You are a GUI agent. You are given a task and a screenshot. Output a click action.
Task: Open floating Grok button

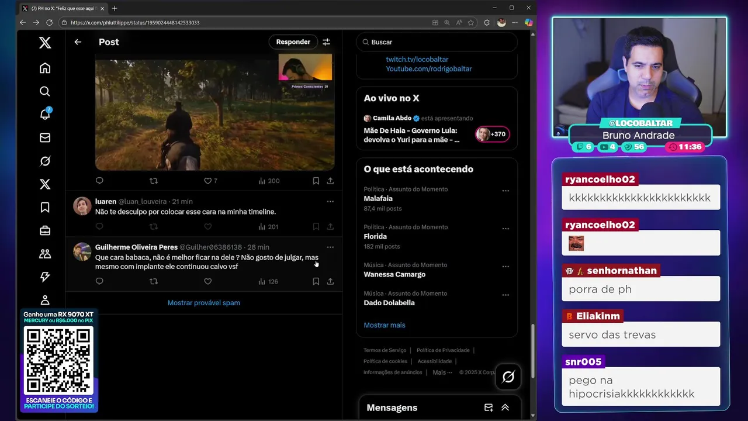point(508,377)
